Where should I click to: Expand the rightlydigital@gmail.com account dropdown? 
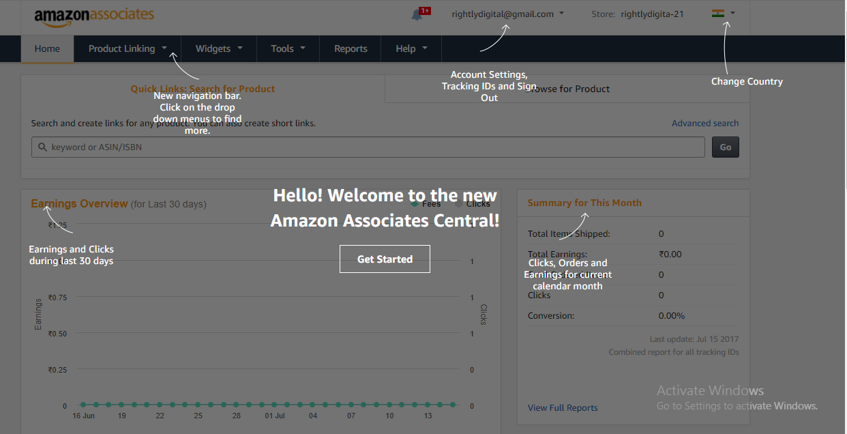(x=508, y=14)
